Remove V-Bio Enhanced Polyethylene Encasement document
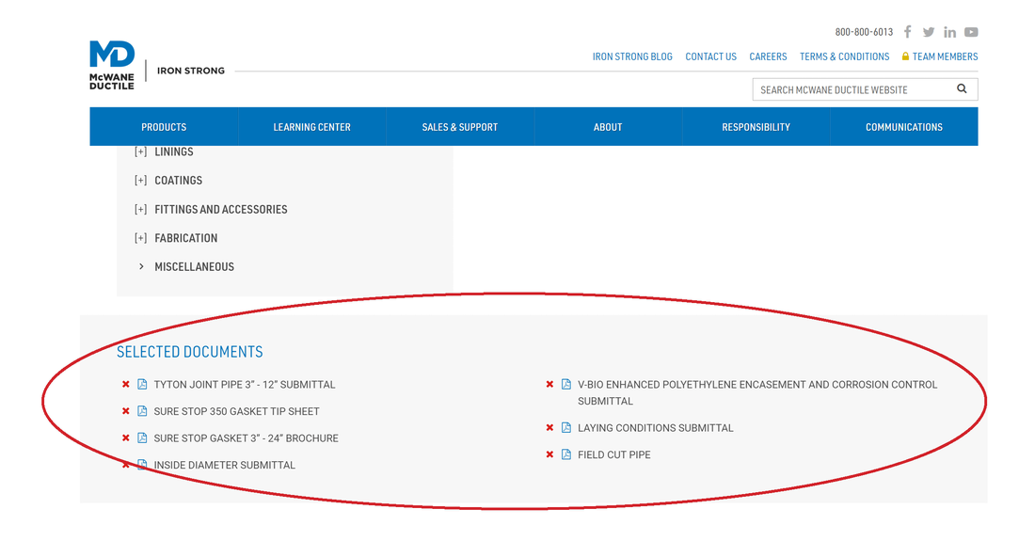The height and width of the screenshot is (541, 1035). pyautogui.click(x=549, y=384)
